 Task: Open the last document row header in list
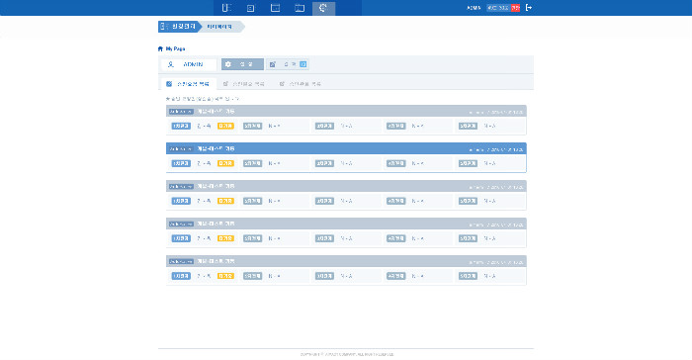pyautogui.click(x=346, y=261)
